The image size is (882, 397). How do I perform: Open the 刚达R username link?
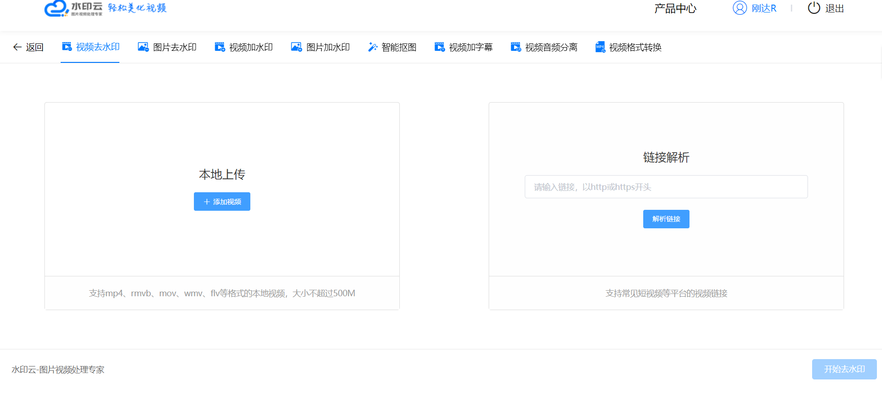764,8
